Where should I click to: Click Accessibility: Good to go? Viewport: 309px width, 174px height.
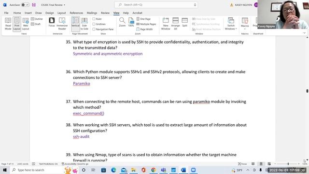pyautogui.click(x=75, y=164)
